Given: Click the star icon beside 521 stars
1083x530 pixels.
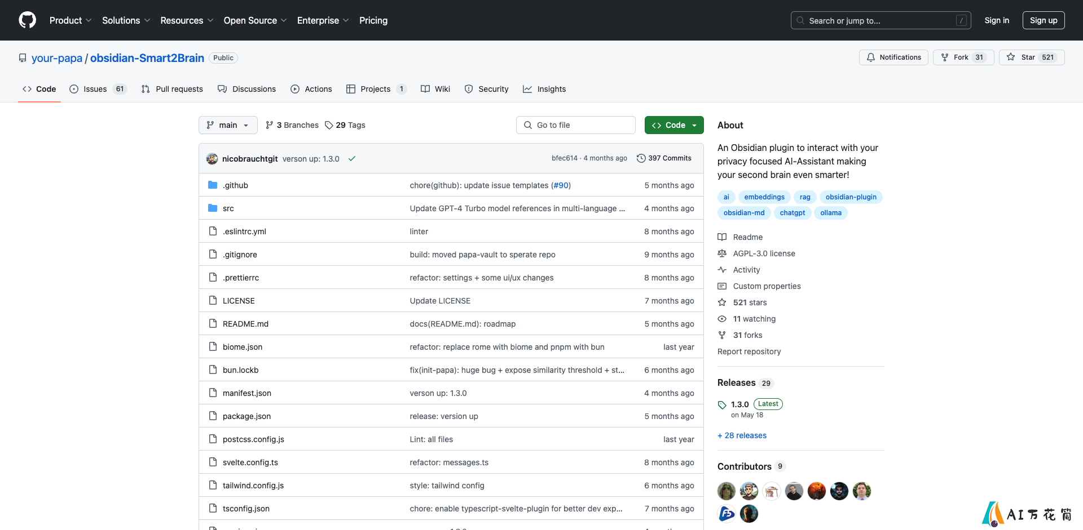Looking at the screenshot, I should click(722, 302).
